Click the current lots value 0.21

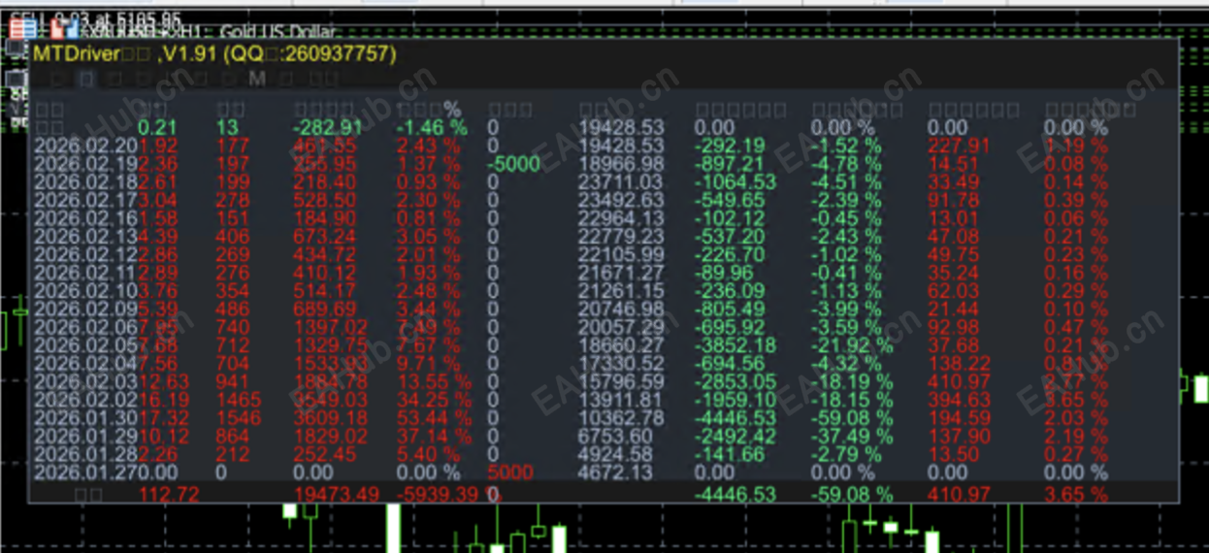click(x=157, y=127)
